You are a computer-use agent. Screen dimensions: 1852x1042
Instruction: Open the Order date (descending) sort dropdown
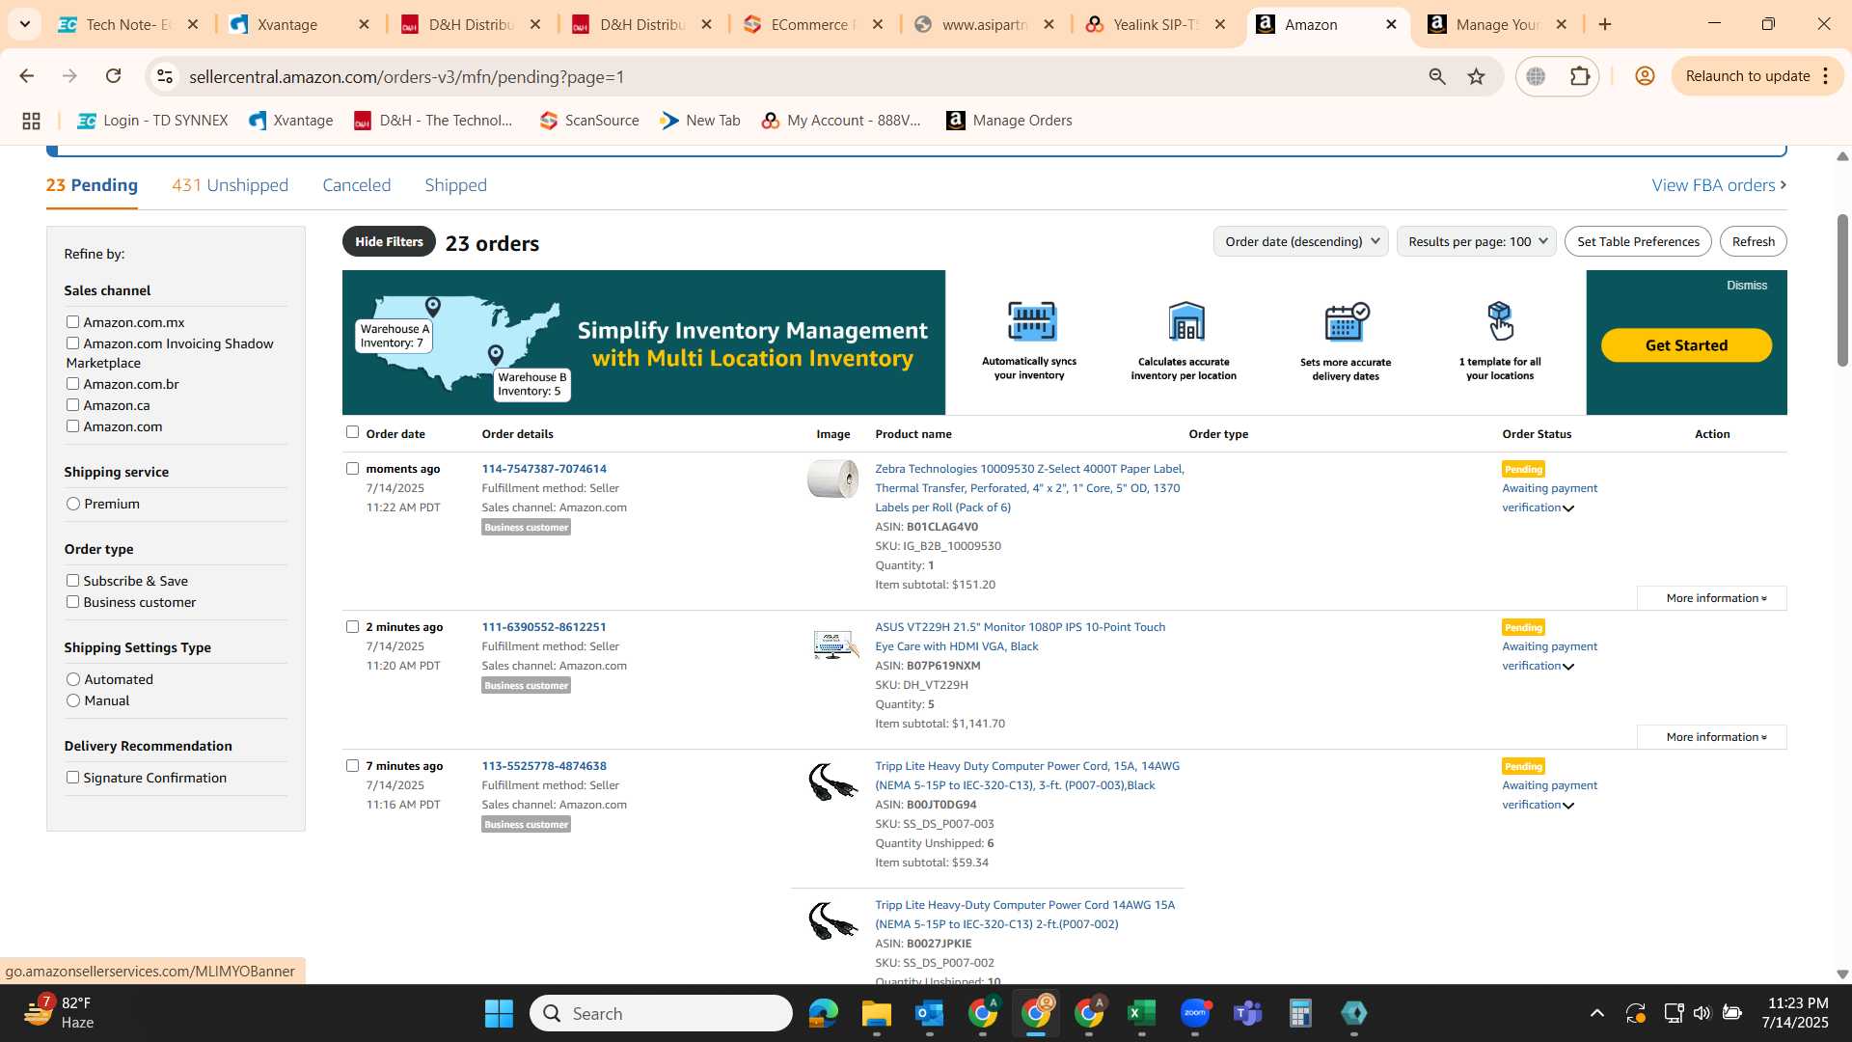(1301, 241)
